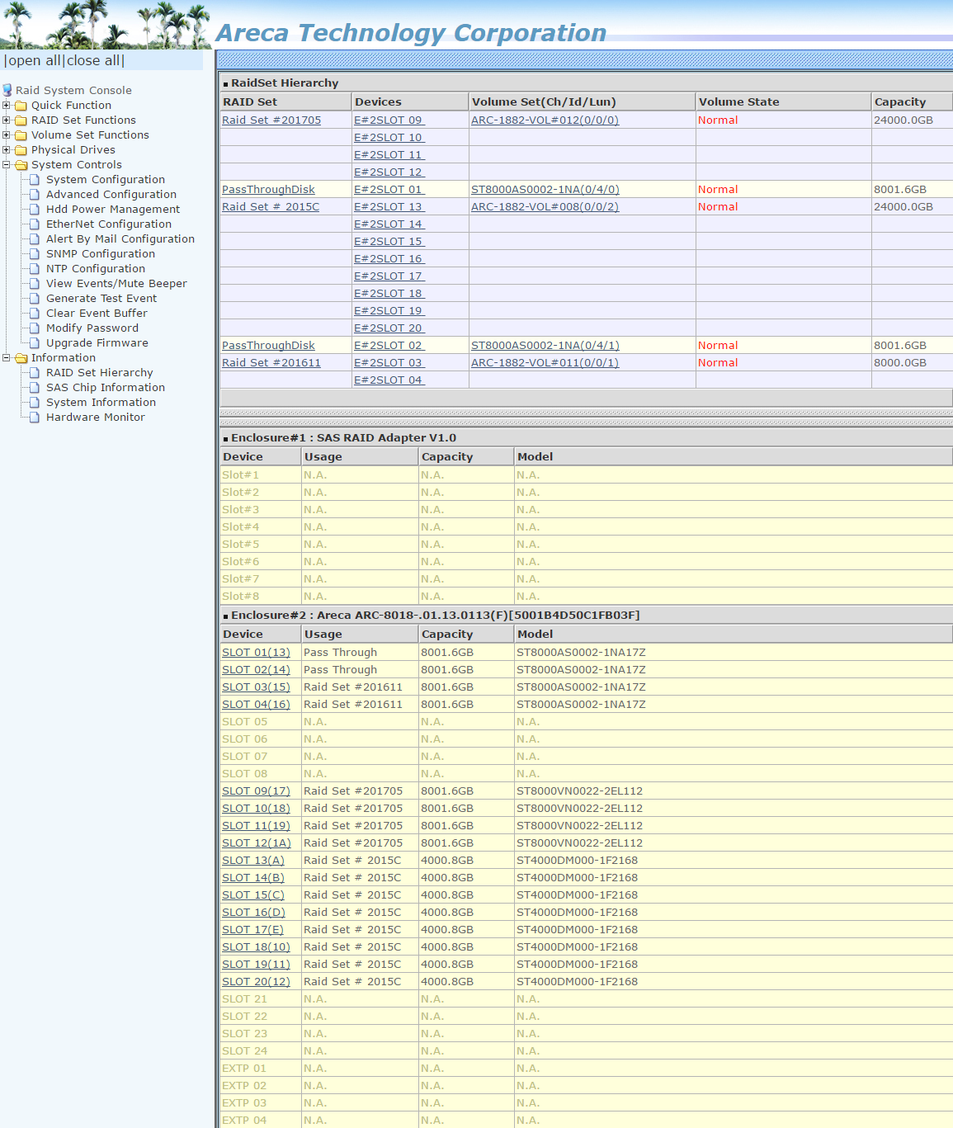Click the Hardware Monitor page icon
This screenshot has height=1128, width=953.
tap(35, 418)
